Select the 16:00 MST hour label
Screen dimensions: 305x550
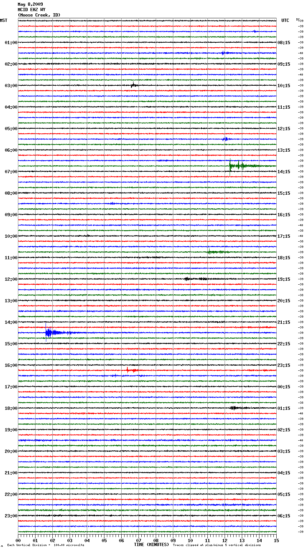tap(11, 365)
